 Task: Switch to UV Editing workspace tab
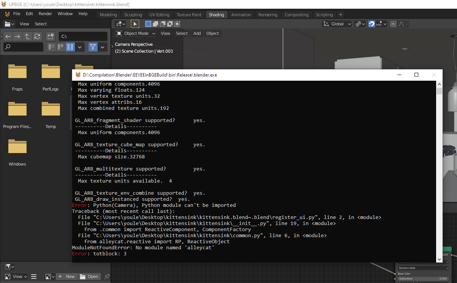(x=159, y=15)
